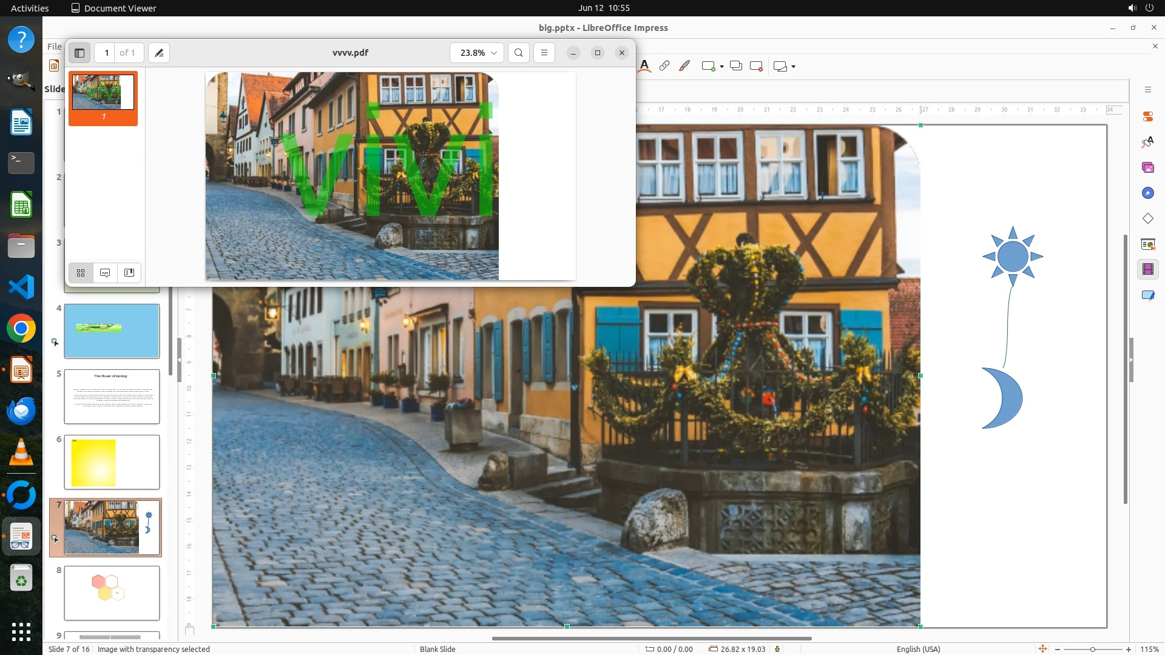
Task: Click the annotation edit pencil button
Action: click(159, 53)
